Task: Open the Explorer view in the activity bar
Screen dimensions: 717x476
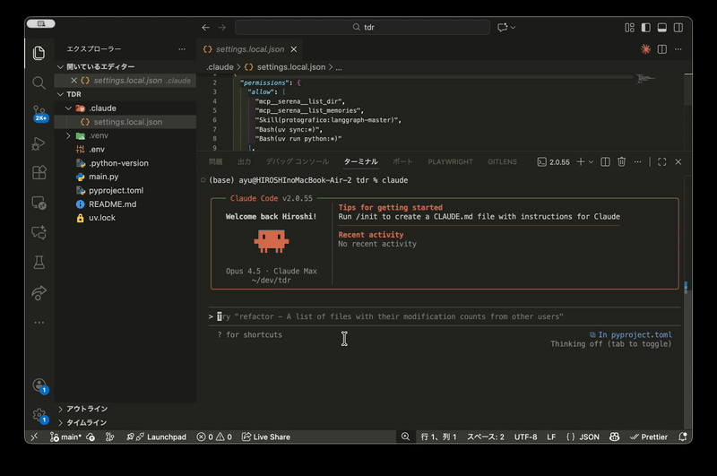Action: coord(39,53)
